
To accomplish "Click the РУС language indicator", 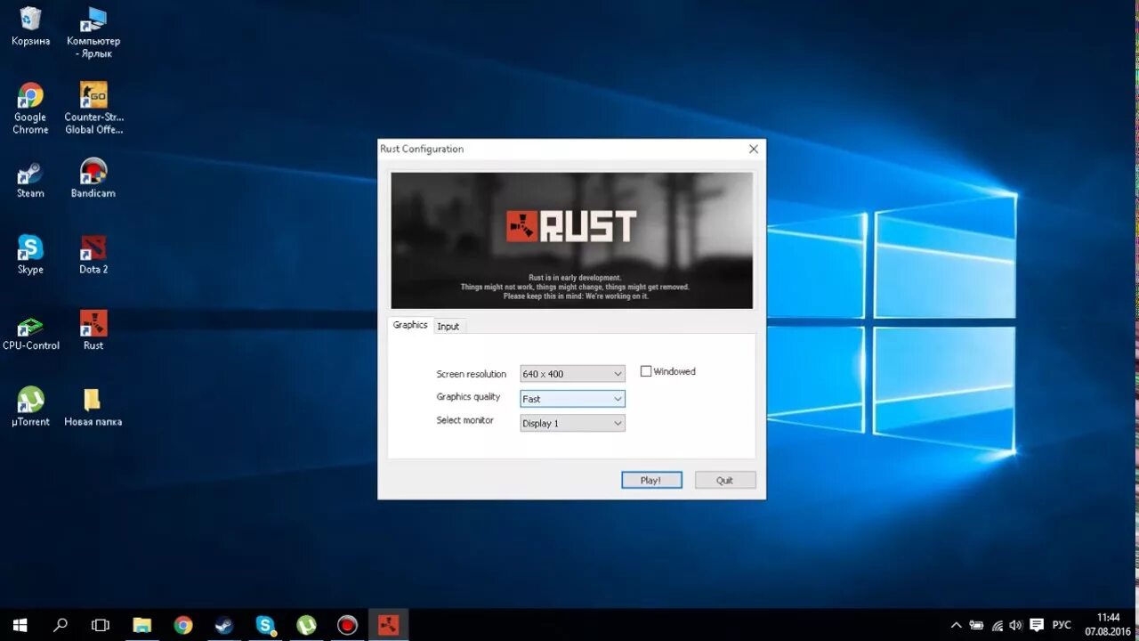I will (1062, 625).
